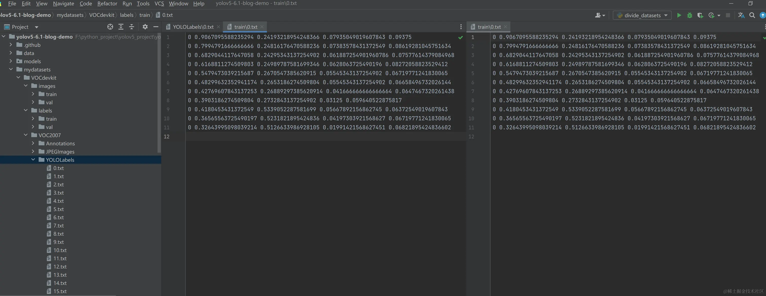The height and width of the screenshot is (296, 766).
Task: Open the Help menu
Action: coord(199,4)
